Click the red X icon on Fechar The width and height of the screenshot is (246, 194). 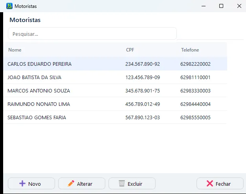210,183
